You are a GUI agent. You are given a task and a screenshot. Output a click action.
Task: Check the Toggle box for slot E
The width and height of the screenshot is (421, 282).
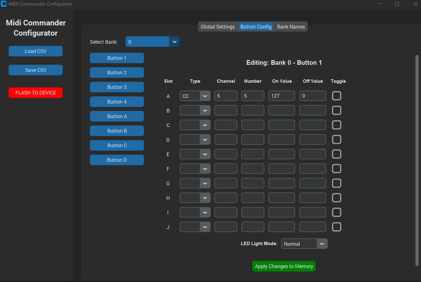pos(336,154)
